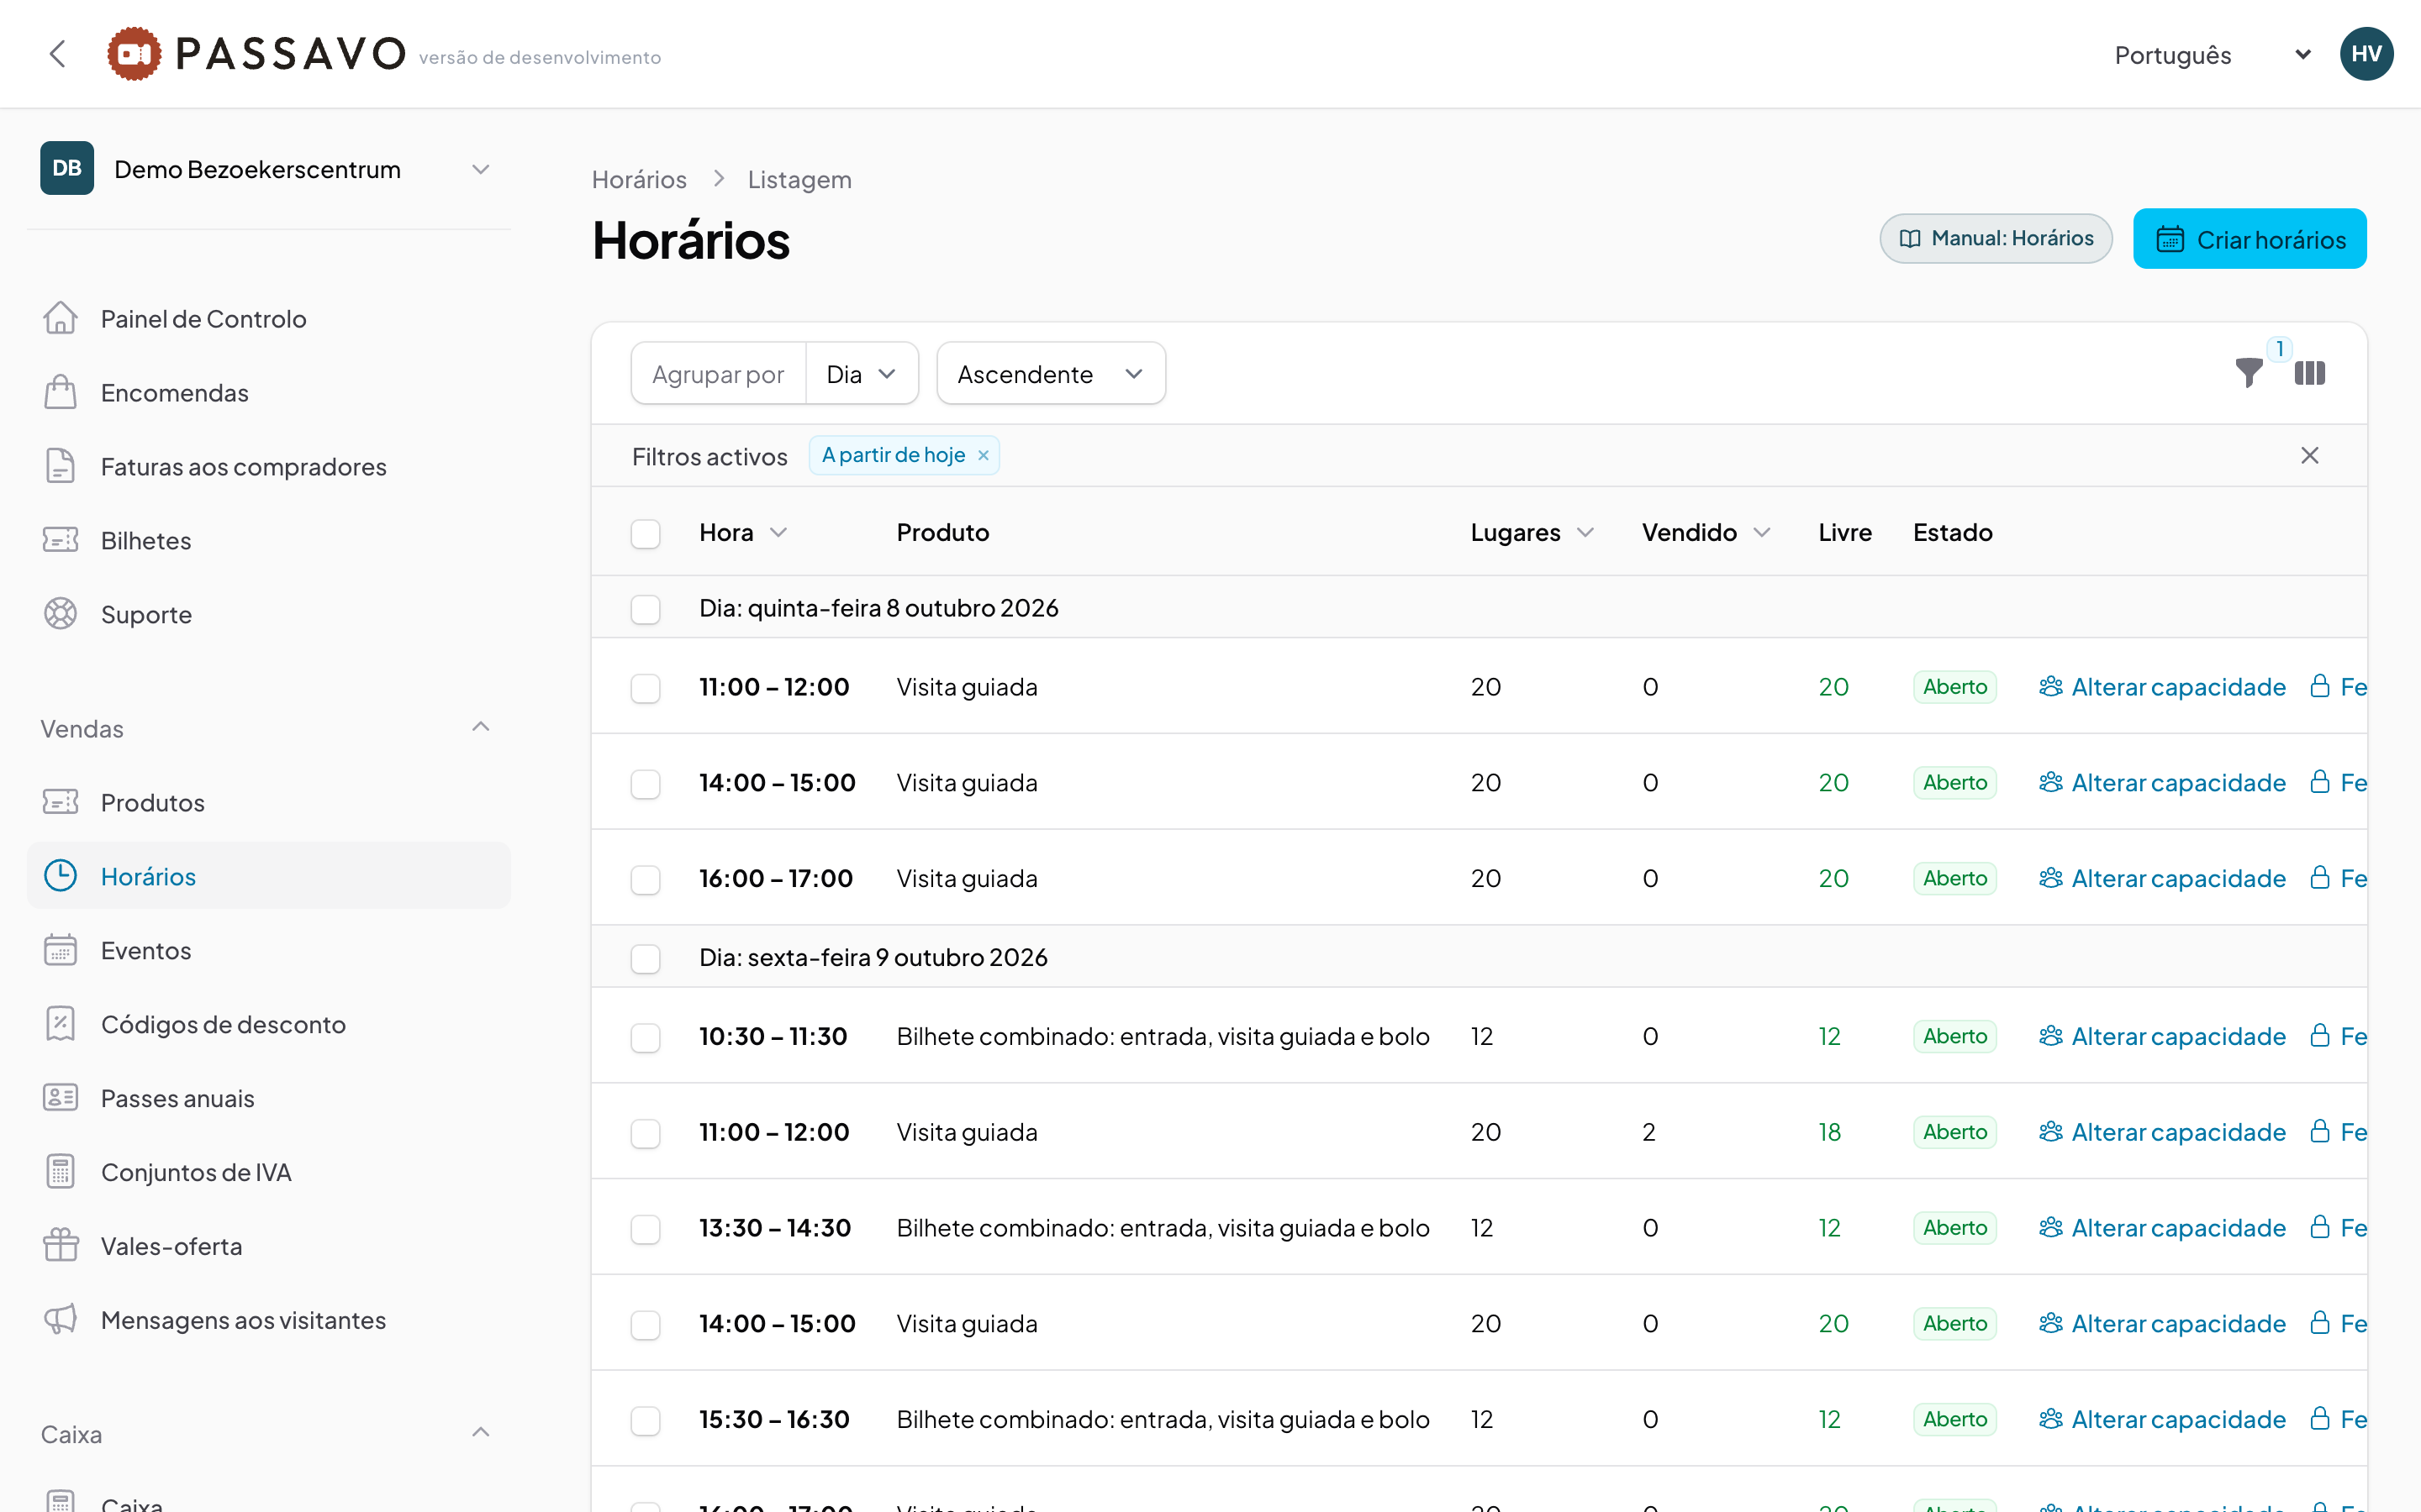Open the Manual: Horários button
2421x1512 pixels.
point(1996,239)
